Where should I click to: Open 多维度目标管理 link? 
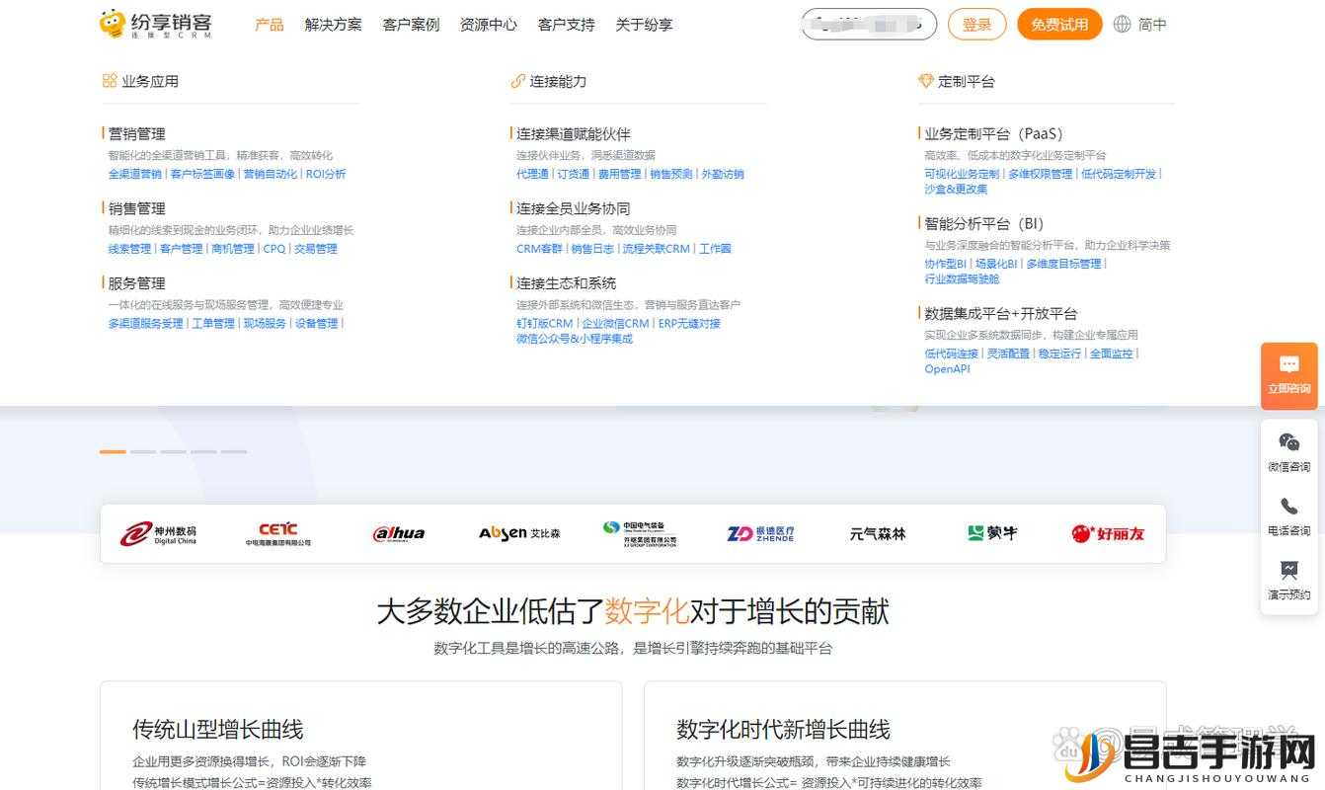[x=1063, y=264]
